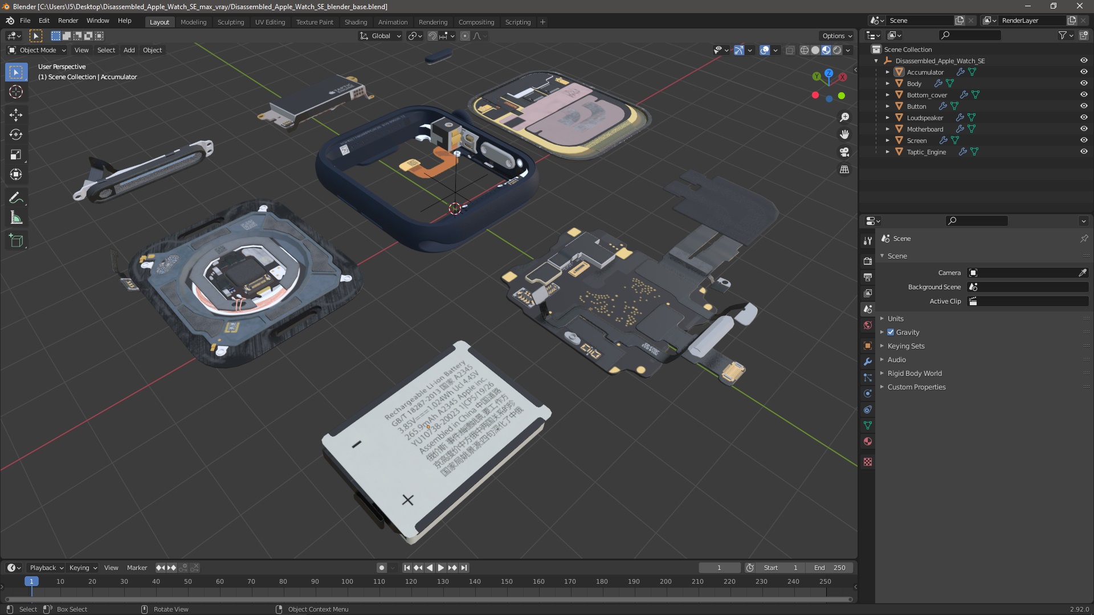The image size is (1094, 615).
Task: Select the Measure tool
Action: tap(16, 218)
